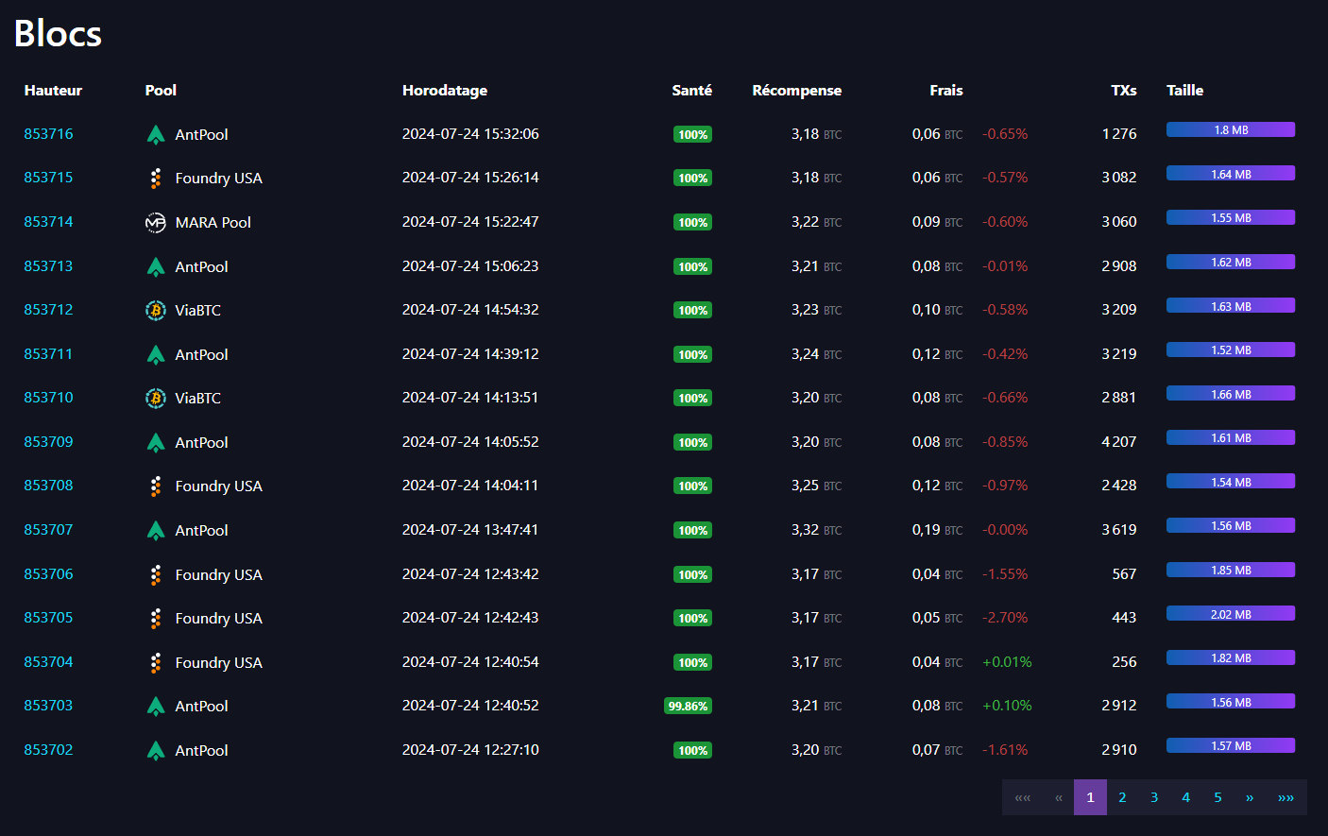Screen dimensions: 1328x836
Task: Click the 100% health badge for block 853716
Action: coord(692,134)
